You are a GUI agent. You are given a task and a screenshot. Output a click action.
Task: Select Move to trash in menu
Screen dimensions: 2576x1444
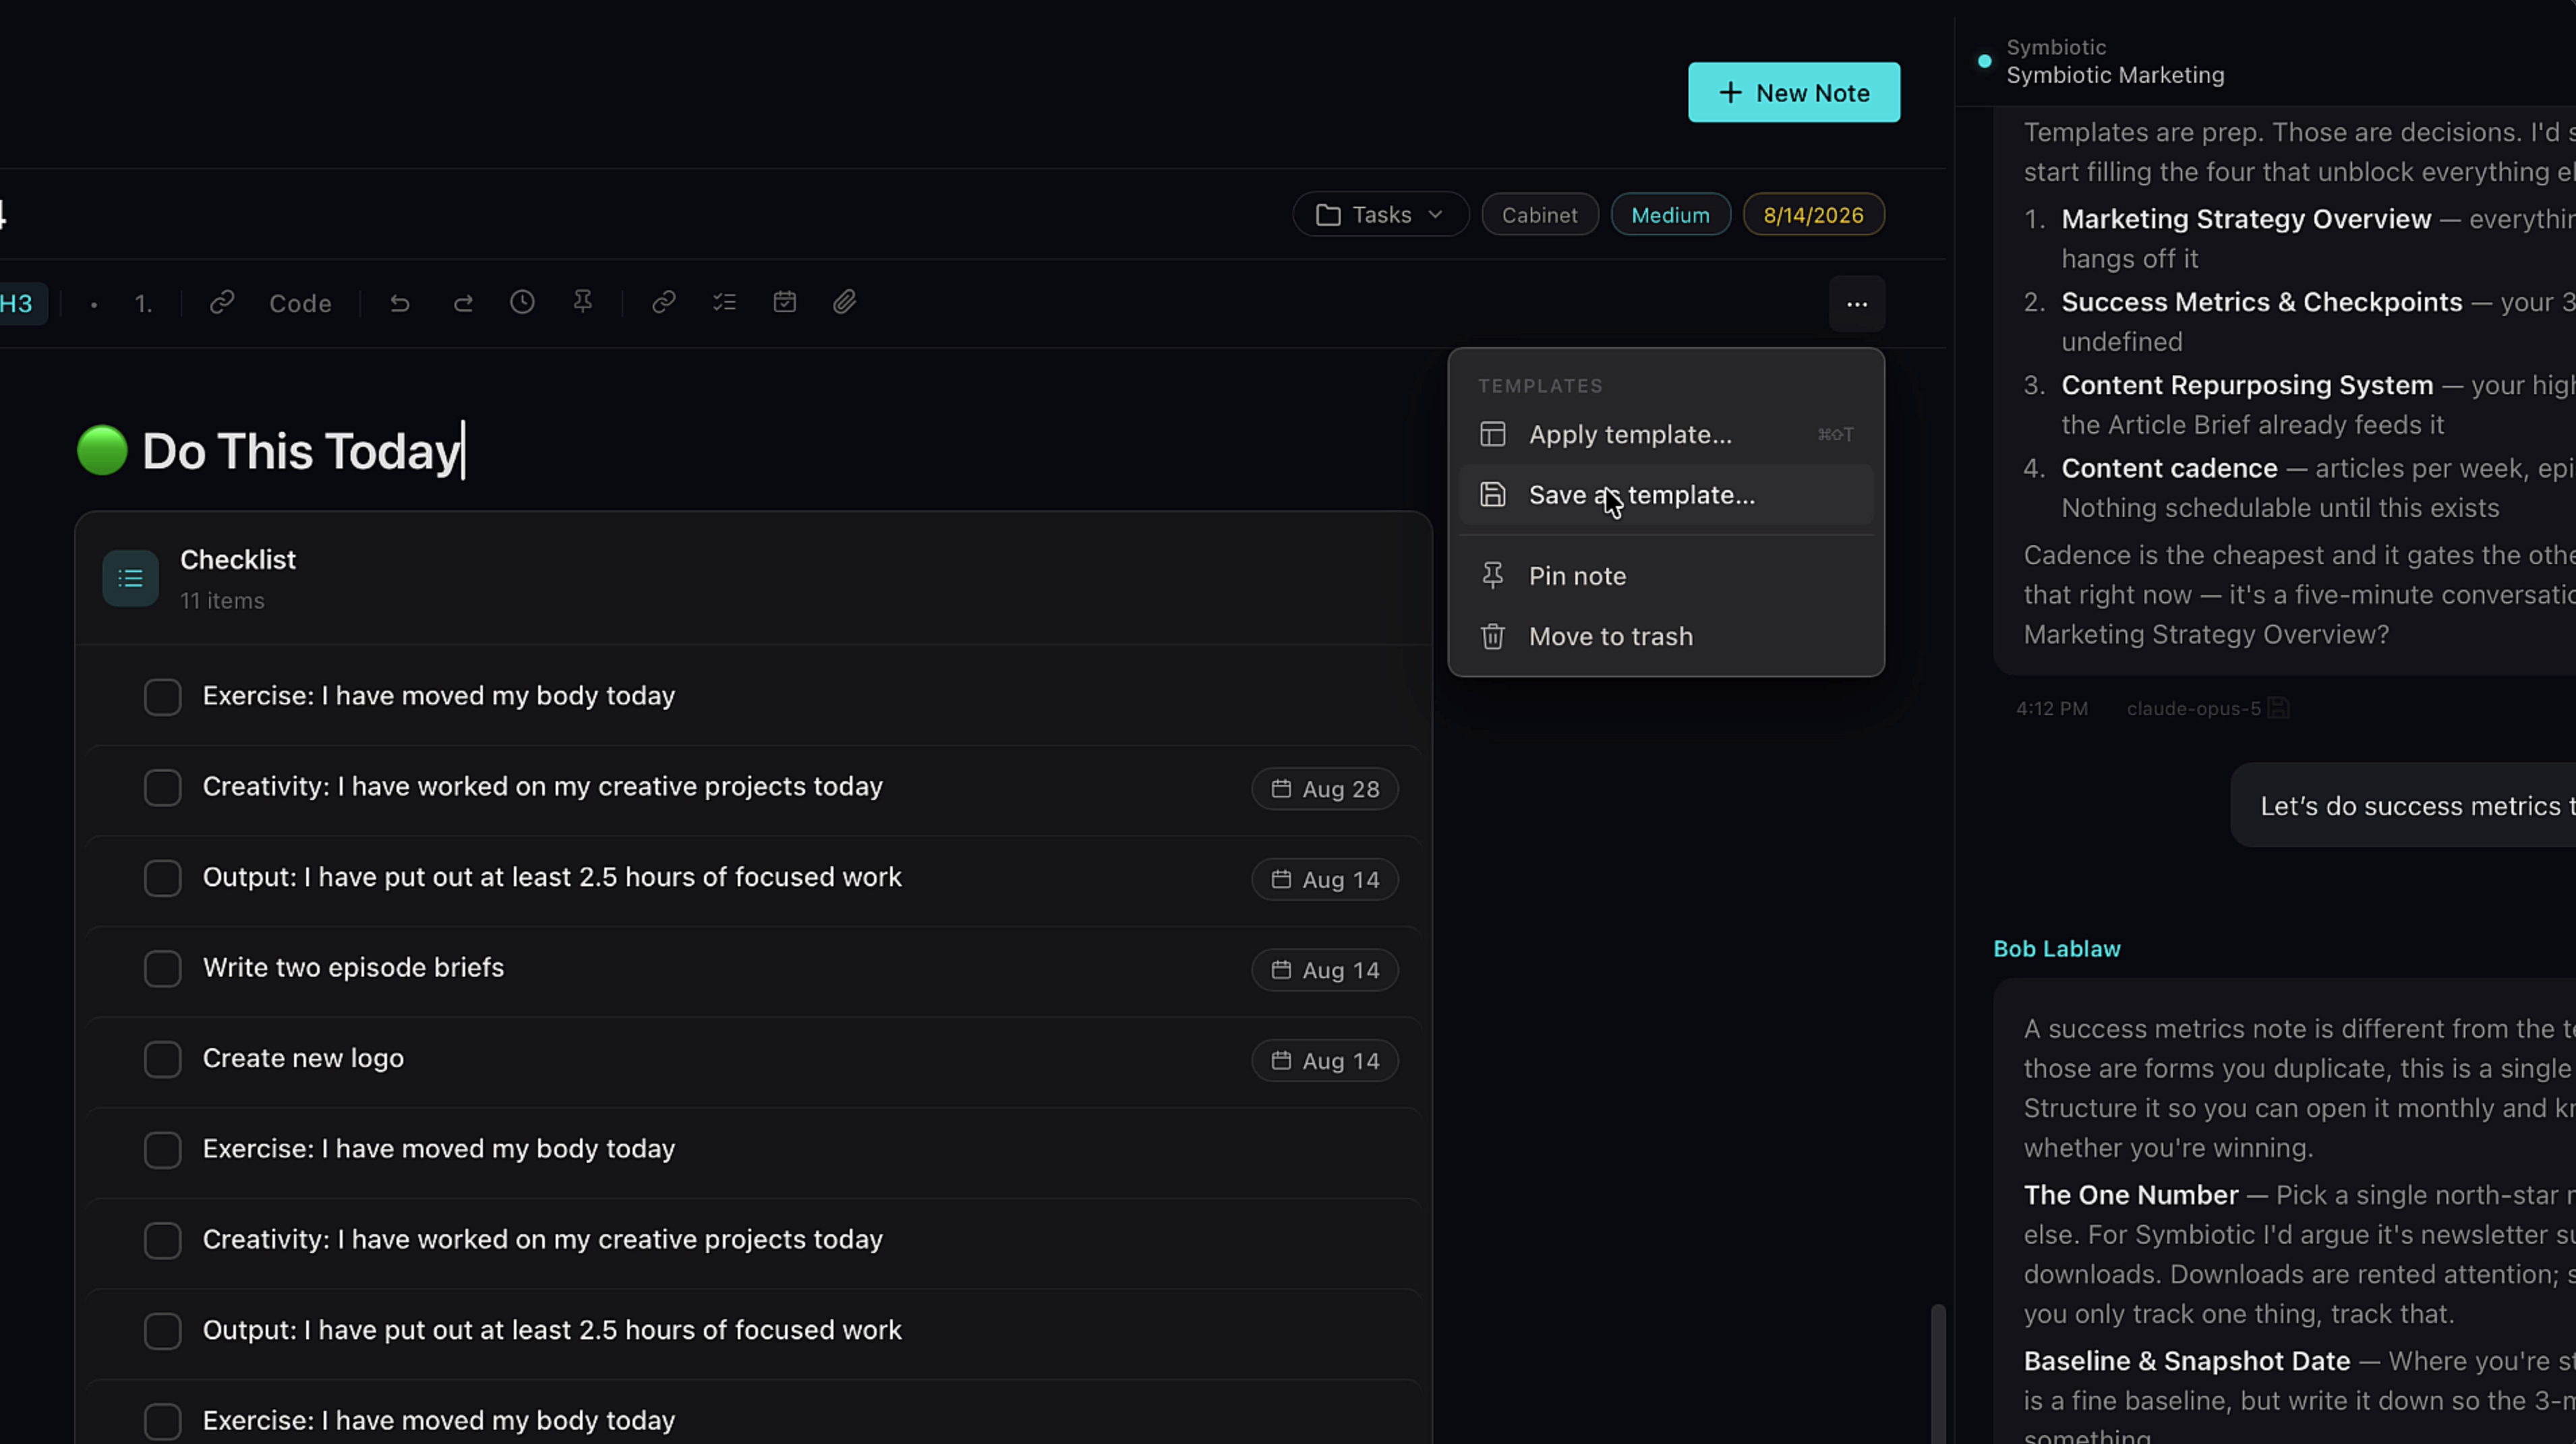(1666, 637)
